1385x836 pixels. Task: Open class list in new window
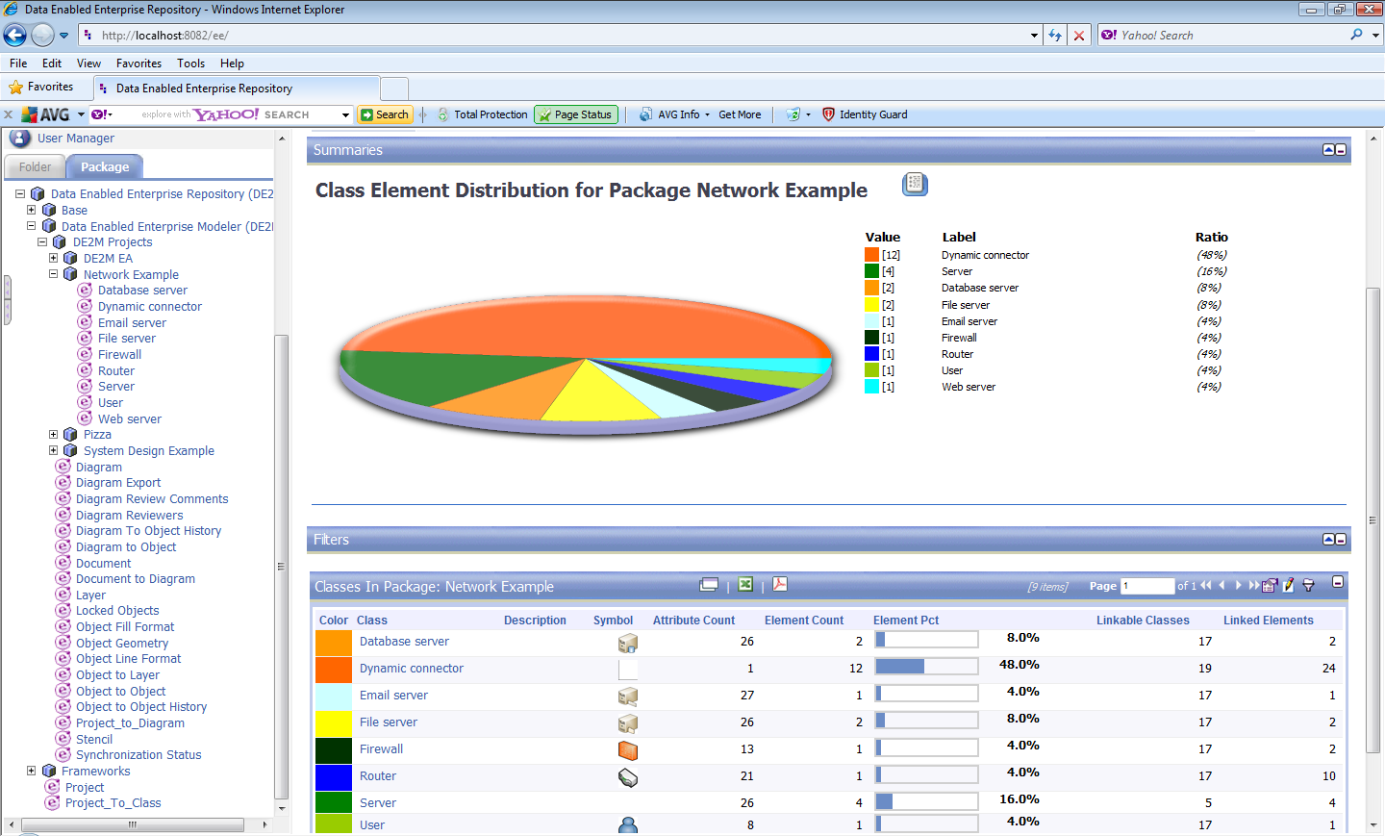tap(709, 584)
